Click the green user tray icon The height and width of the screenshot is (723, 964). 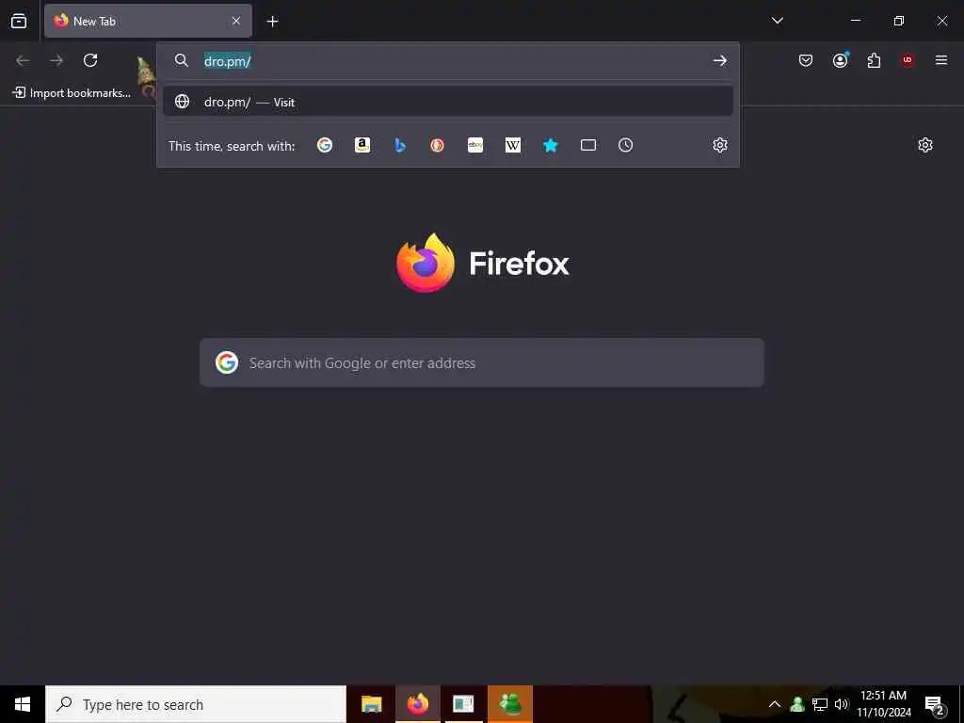point(797,704)
